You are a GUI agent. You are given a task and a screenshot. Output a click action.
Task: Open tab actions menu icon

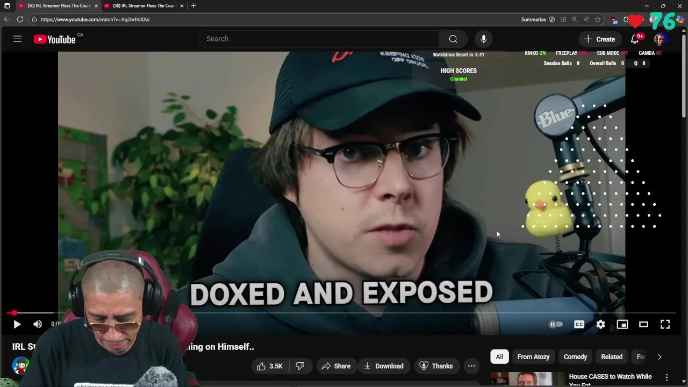pos(7,5)
